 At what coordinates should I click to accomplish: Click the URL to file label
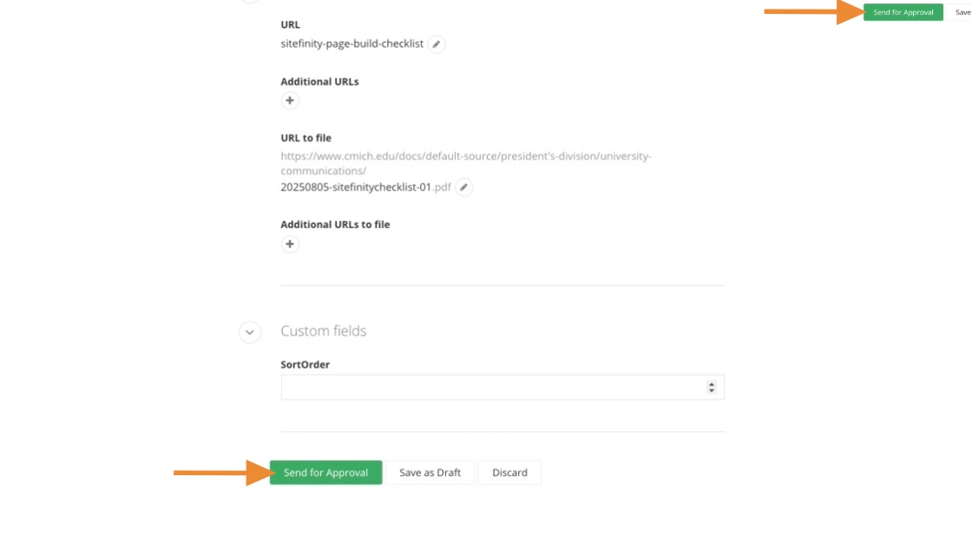305,138
